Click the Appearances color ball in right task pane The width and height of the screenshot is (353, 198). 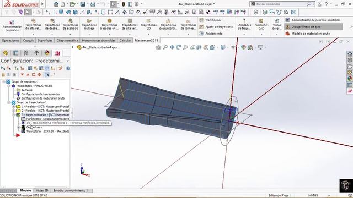350,78
